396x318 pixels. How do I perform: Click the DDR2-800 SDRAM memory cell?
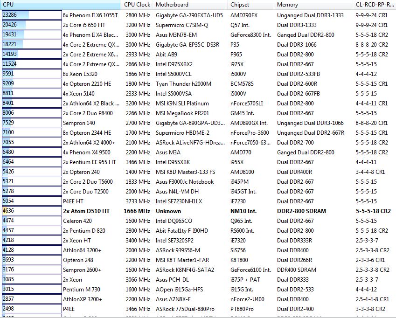(x=301, y=211)
